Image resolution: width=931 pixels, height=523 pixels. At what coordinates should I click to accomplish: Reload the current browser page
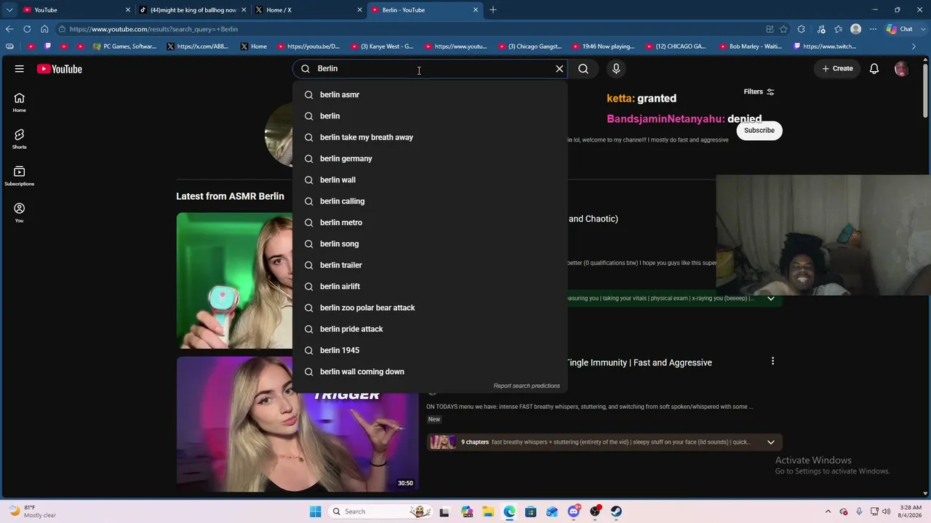[27, 29]
